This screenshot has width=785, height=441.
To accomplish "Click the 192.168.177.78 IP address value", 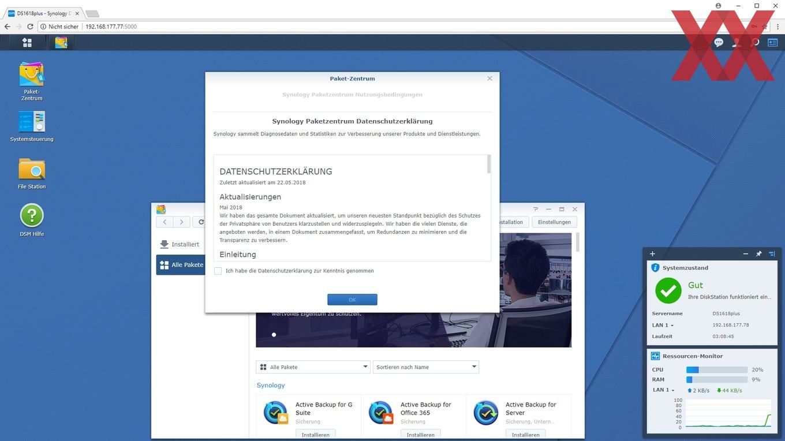I will pos(731,325).
